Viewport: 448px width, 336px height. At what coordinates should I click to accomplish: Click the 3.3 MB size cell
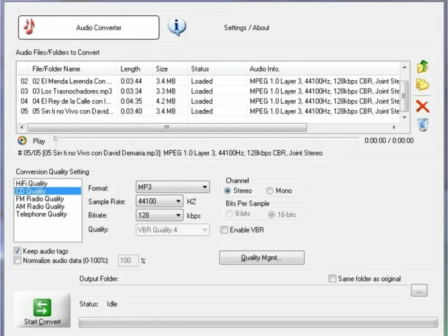[x=166, y=91]
